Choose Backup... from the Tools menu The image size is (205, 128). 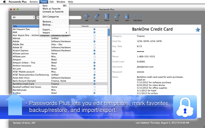54,25
